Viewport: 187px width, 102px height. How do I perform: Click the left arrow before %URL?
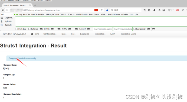(59, 29)
